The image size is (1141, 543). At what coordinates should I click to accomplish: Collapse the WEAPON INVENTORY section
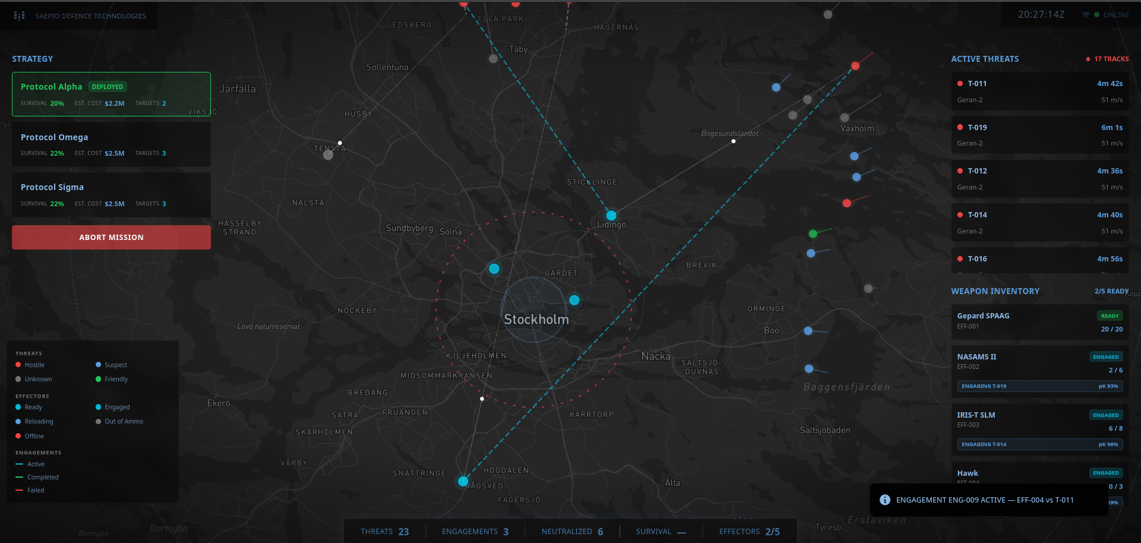pyautogui.click(x=995, y=291)
